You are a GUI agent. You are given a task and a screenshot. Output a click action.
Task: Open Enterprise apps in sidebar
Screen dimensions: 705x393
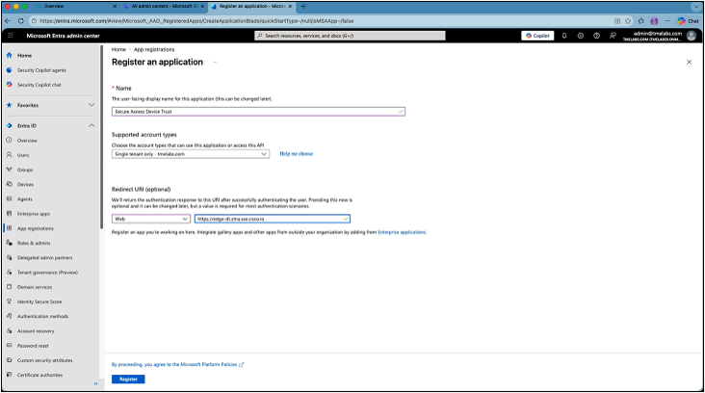tap(34, 214)
